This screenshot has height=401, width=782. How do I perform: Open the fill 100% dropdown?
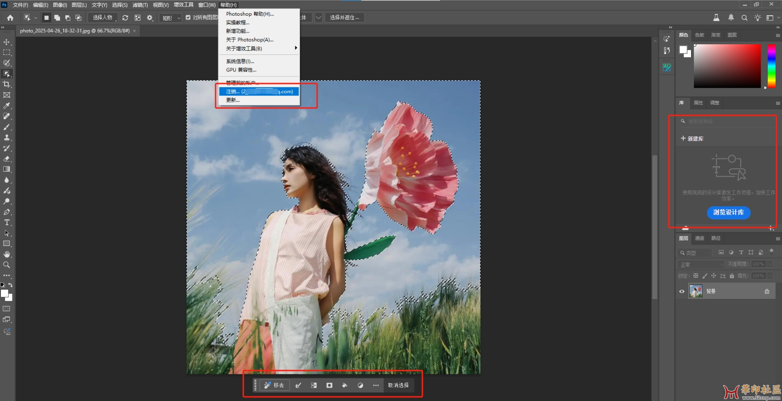pyautogui.click(x=770, y=275)
